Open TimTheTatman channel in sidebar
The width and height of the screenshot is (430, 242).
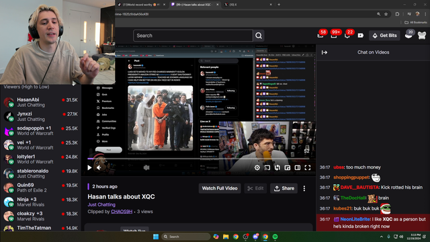[x=40, y=228]
